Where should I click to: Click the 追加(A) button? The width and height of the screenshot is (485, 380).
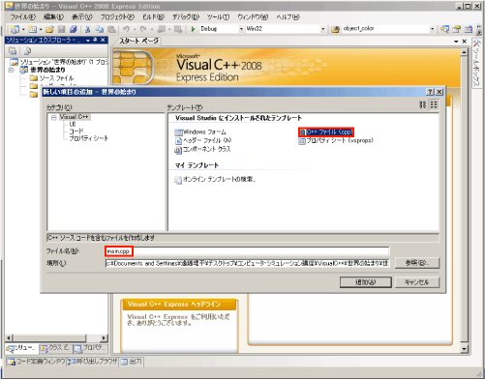(x=366, y=282)
